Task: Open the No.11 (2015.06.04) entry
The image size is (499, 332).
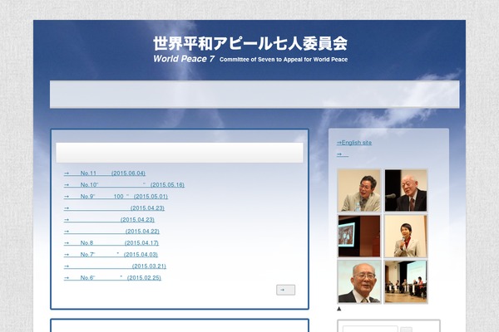Action: (105, 173)
